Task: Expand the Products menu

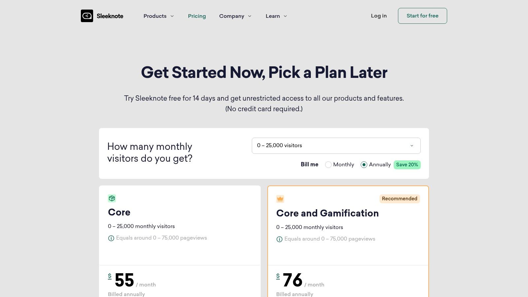Action: (158, 16)
